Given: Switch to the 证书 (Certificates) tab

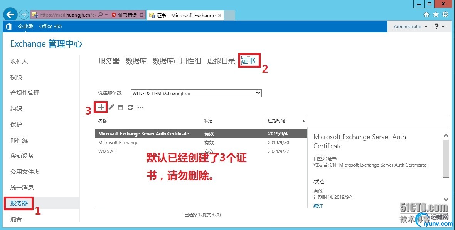Looking at the screenshot, I should [x=248, y=61].
